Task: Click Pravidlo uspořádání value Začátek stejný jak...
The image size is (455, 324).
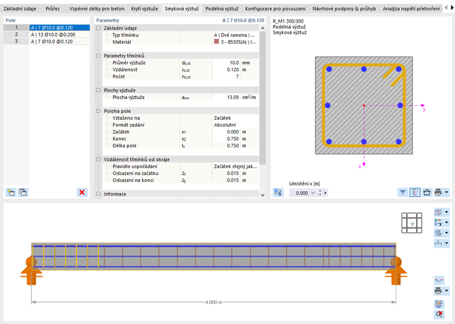Action: [x=235, y=166]
